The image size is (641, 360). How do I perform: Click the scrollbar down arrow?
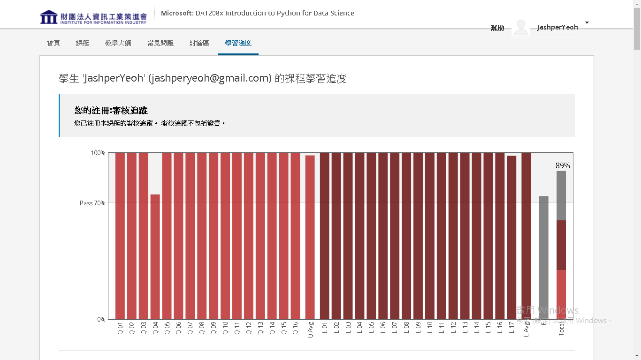click(x=637, y=356)
